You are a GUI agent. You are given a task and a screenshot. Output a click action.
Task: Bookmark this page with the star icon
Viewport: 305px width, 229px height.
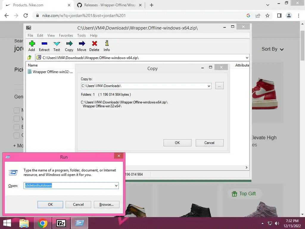[267, 16]
